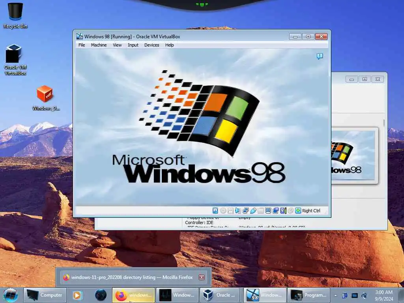Close the Firefox taskbar preview popup
404x303 pixels.
pos(202,277)
